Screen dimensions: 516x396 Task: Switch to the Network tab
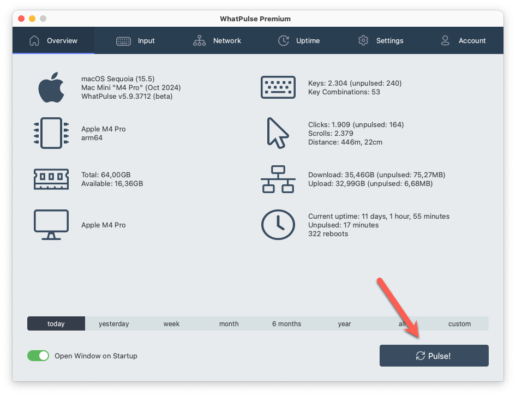pos(217,41)
